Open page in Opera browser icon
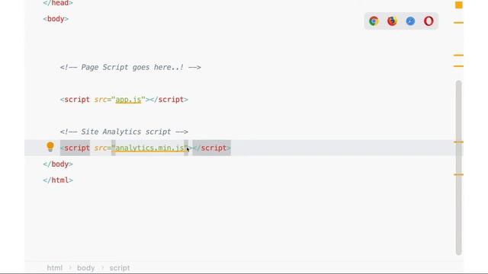 coord(429,21)
